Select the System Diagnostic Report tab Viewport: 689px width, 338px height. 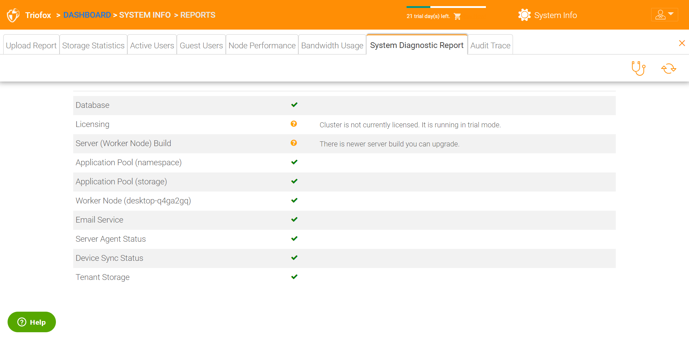[417, 45]
